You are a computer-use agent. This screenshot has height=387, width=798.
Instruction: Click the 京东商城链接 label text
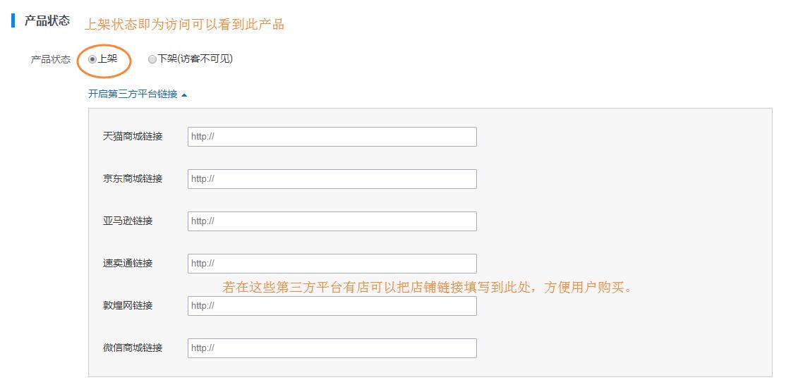[x=133, y=178]
